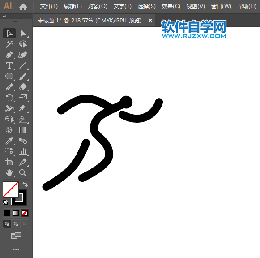Select the Slice tool

tap(23, 162)
